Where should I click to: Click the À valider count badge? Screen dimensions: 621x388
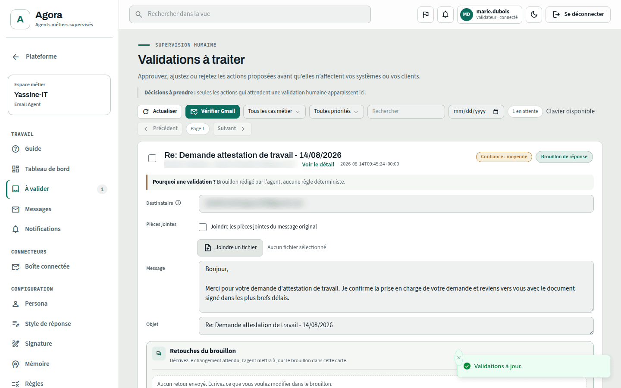tap(102, 189)
